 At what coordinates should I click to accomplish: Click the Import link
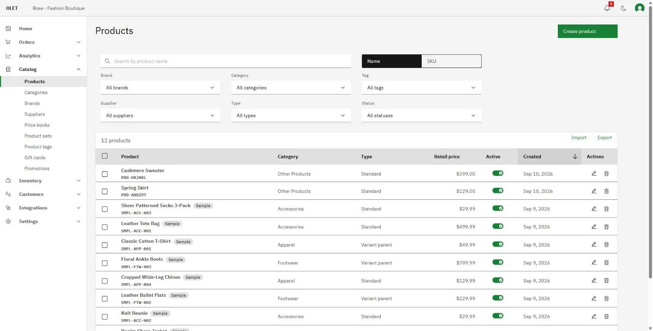coord(579,138)
